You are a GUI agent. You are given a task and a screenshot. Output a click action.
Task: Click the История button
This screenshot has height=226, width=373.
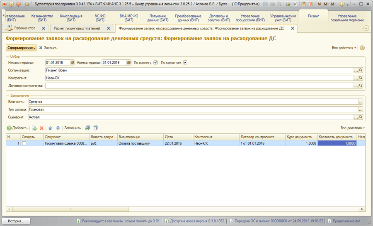click(x=16, y=221)
